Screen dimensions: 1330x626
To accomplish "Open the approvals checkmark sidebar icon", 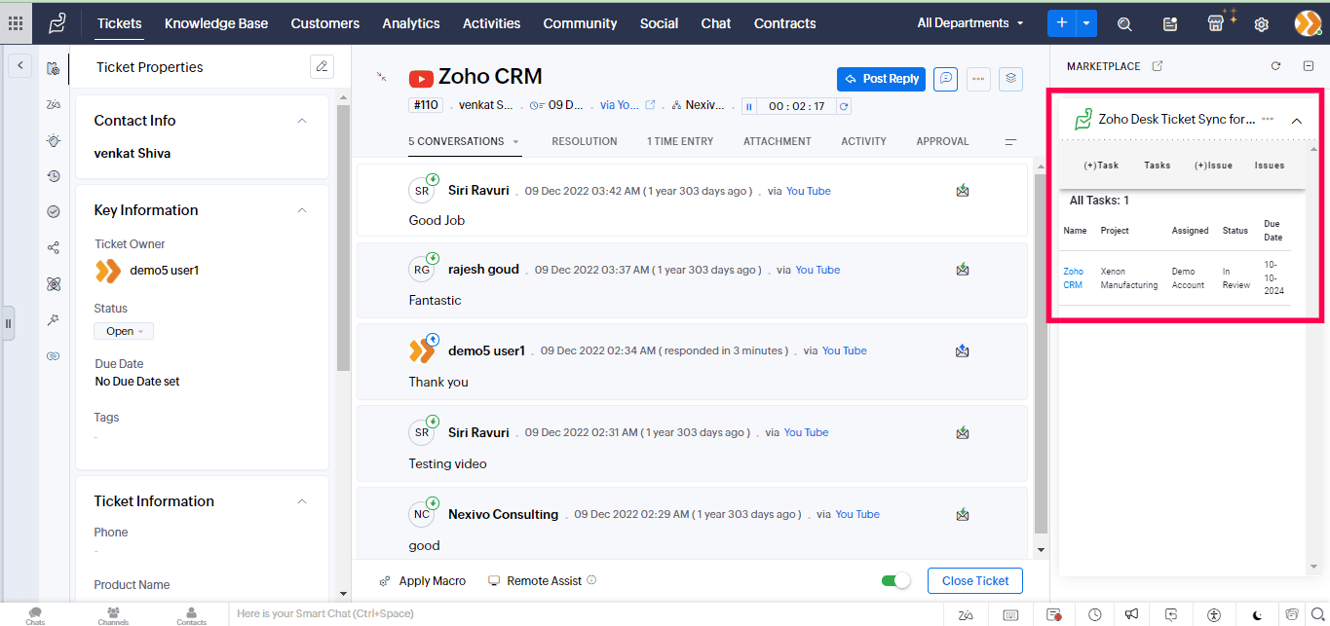I will coord(54,211).
